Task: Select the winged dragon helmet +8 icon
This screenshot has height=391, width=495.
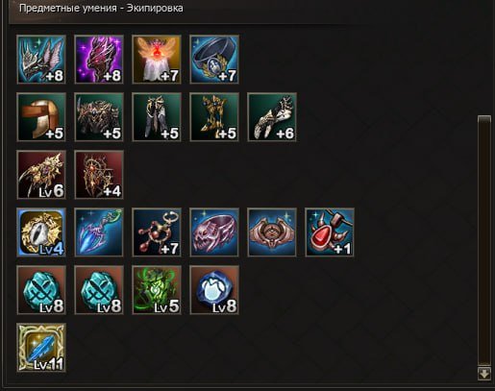Action: pos(41,60)
